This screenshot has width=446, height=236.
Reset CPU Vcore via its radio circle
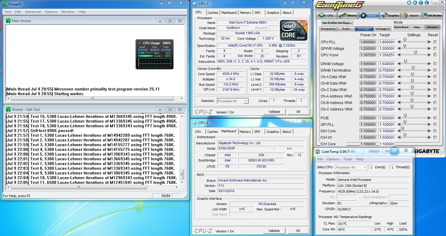[x=435, y=55]
